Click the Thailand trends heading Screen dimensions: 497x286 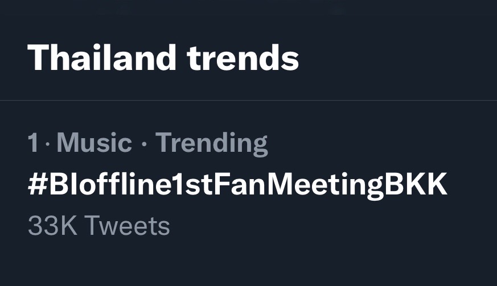coord(163,57)
